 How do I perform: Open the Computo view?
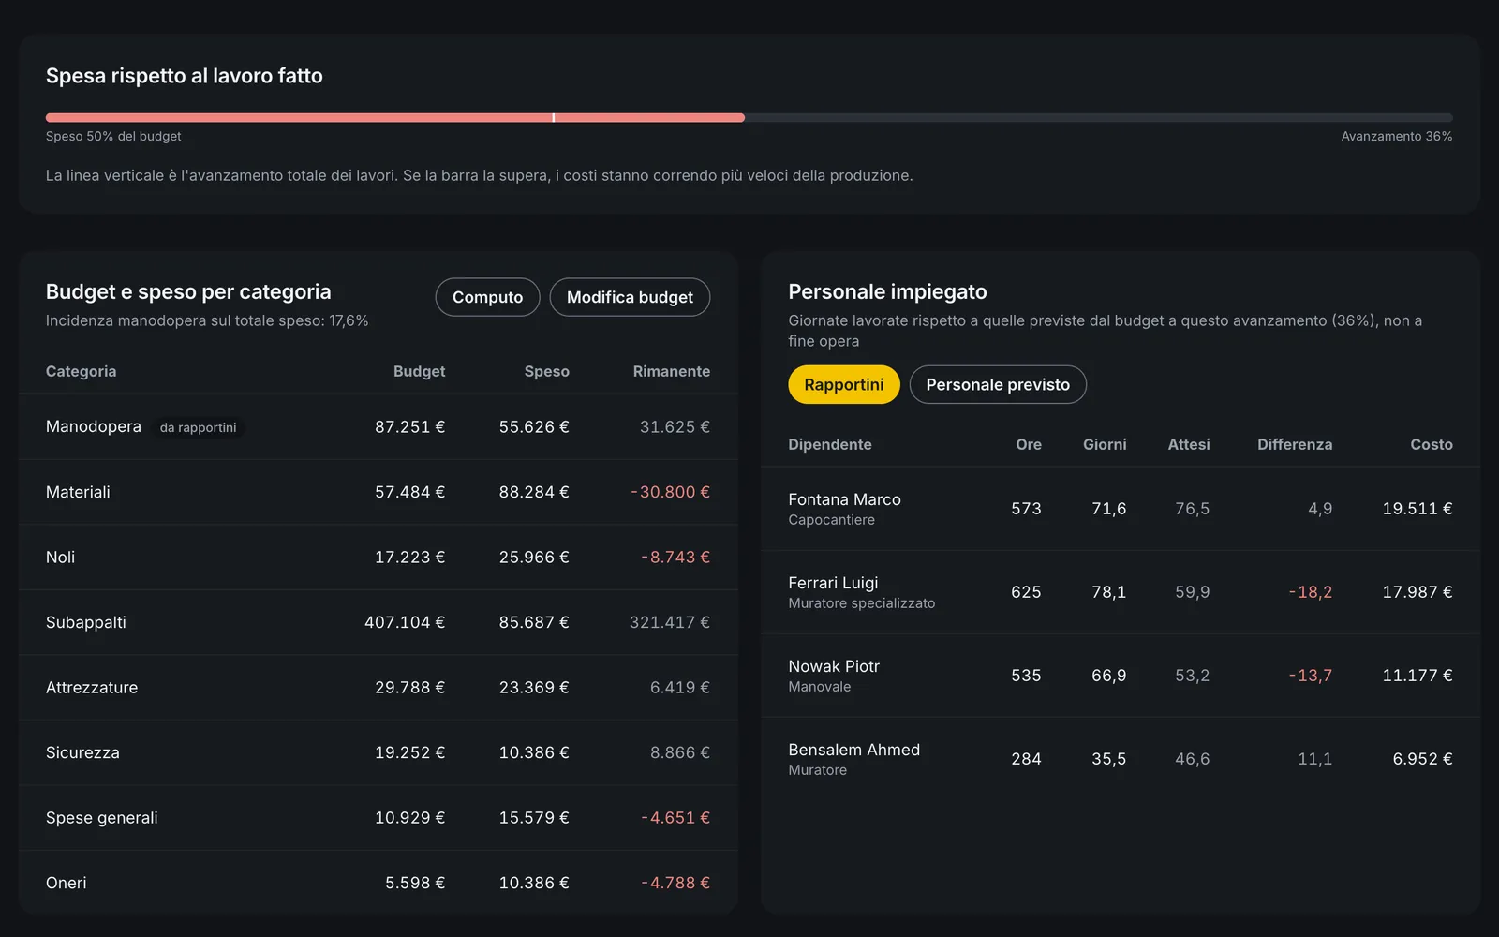(x=487, y=297)
